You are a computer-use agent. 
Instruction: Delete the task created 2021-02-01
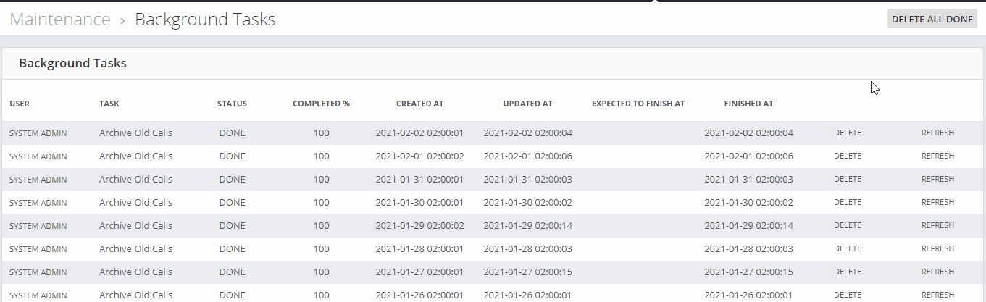point(848,156)
